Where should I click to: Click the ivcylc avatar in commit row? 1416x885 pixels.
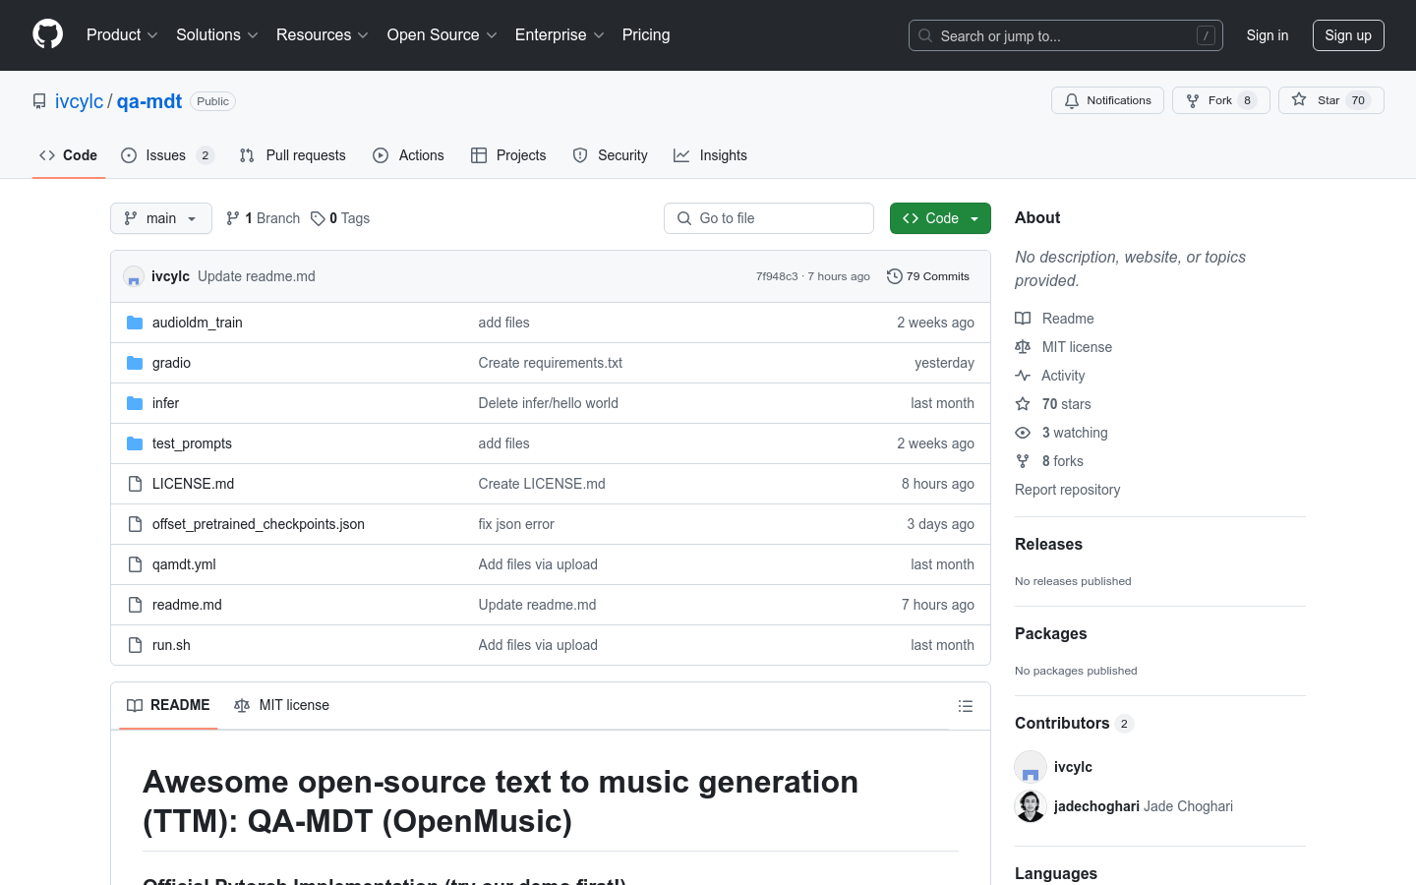click(134, 276)
